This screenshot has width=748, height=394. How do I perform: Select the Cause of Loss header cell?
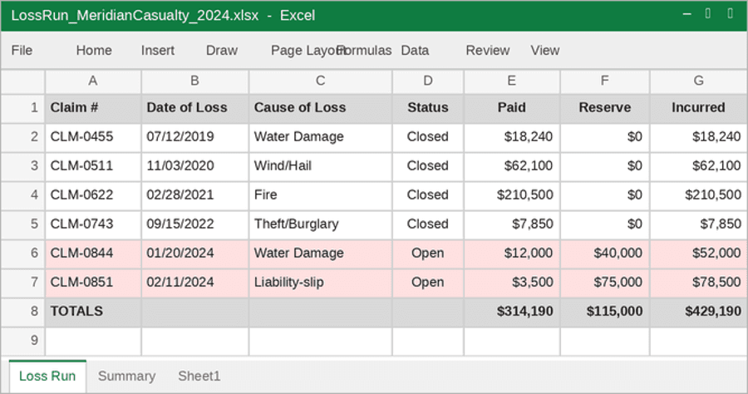320,108
